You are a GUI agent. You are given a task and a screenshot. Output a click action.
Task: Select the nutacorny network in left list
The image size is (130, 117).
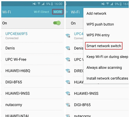(33, 105)
